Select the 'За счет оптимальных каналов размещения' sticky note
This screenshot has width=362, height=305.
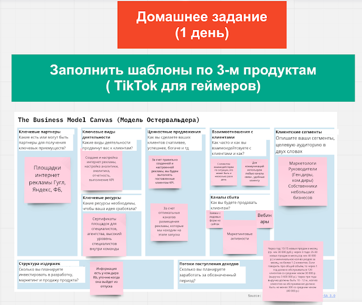click(169, 222)
